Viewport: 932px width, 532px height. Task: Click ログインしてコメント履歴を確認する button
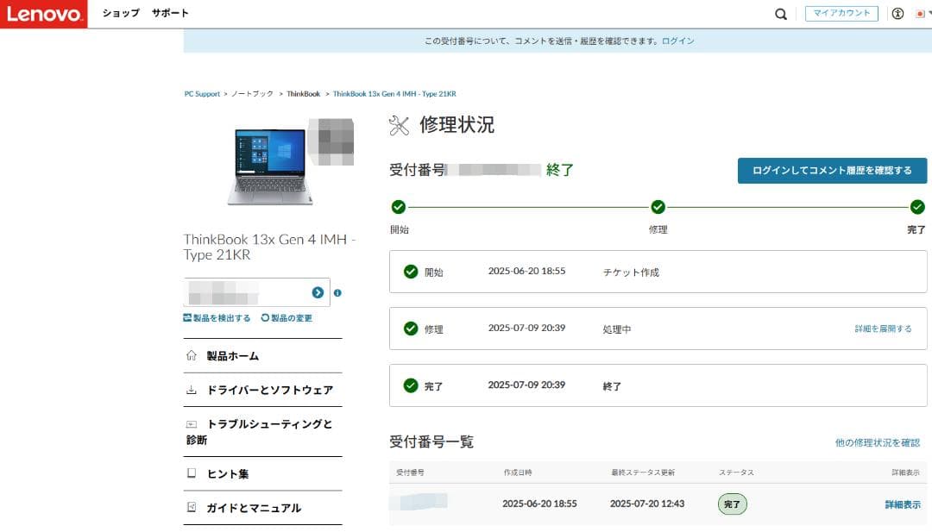point(831,170)
